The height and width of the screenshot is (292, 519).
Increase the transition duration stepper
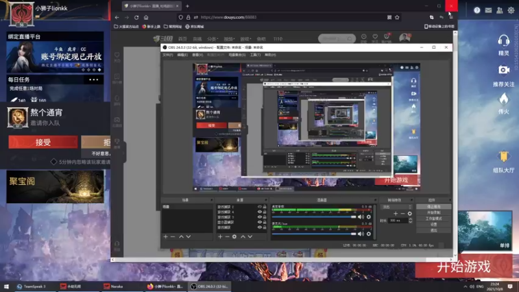tap(411, 219)
